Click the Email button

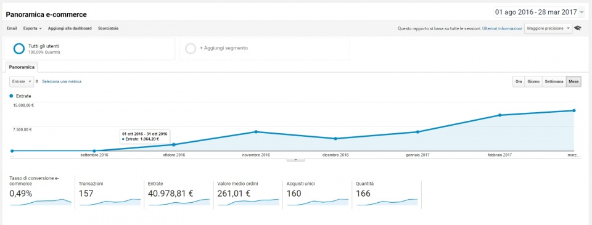tap(12, 28)
